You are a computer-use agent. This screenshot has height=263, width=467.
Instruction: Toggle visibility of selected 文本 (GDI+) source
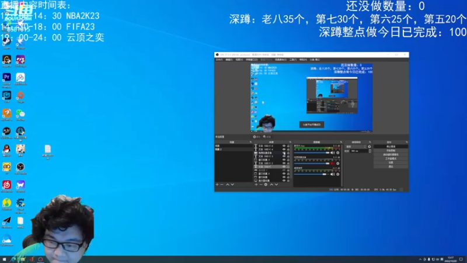tap(284, 167)
